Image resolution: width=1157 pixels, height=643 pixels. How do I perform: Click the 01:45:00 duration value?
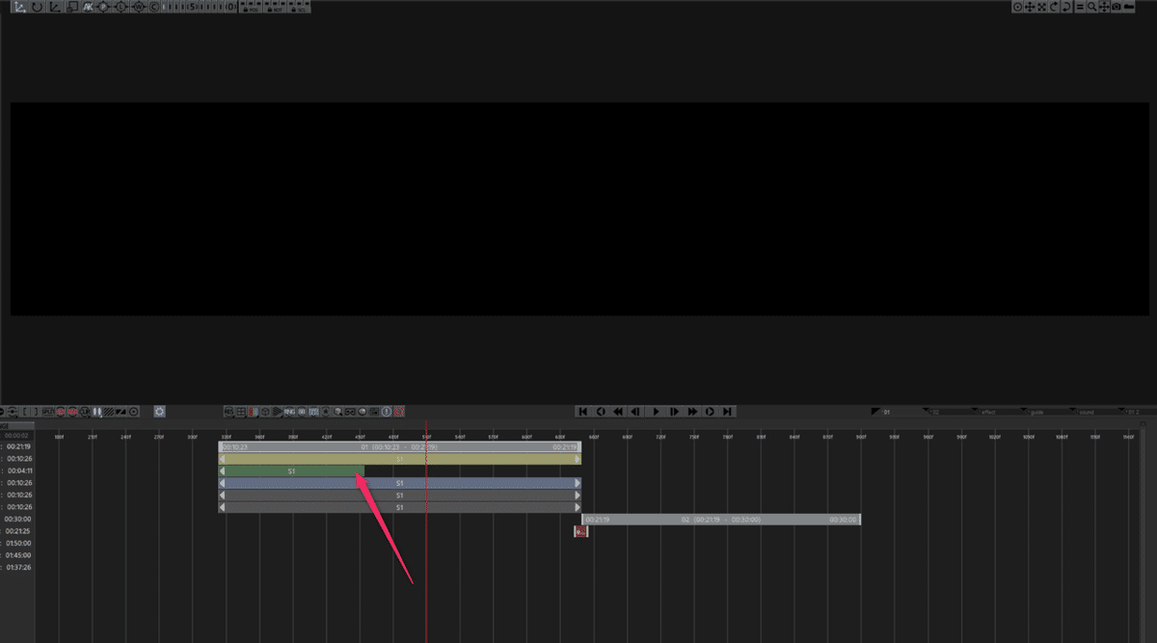point(18,555)
